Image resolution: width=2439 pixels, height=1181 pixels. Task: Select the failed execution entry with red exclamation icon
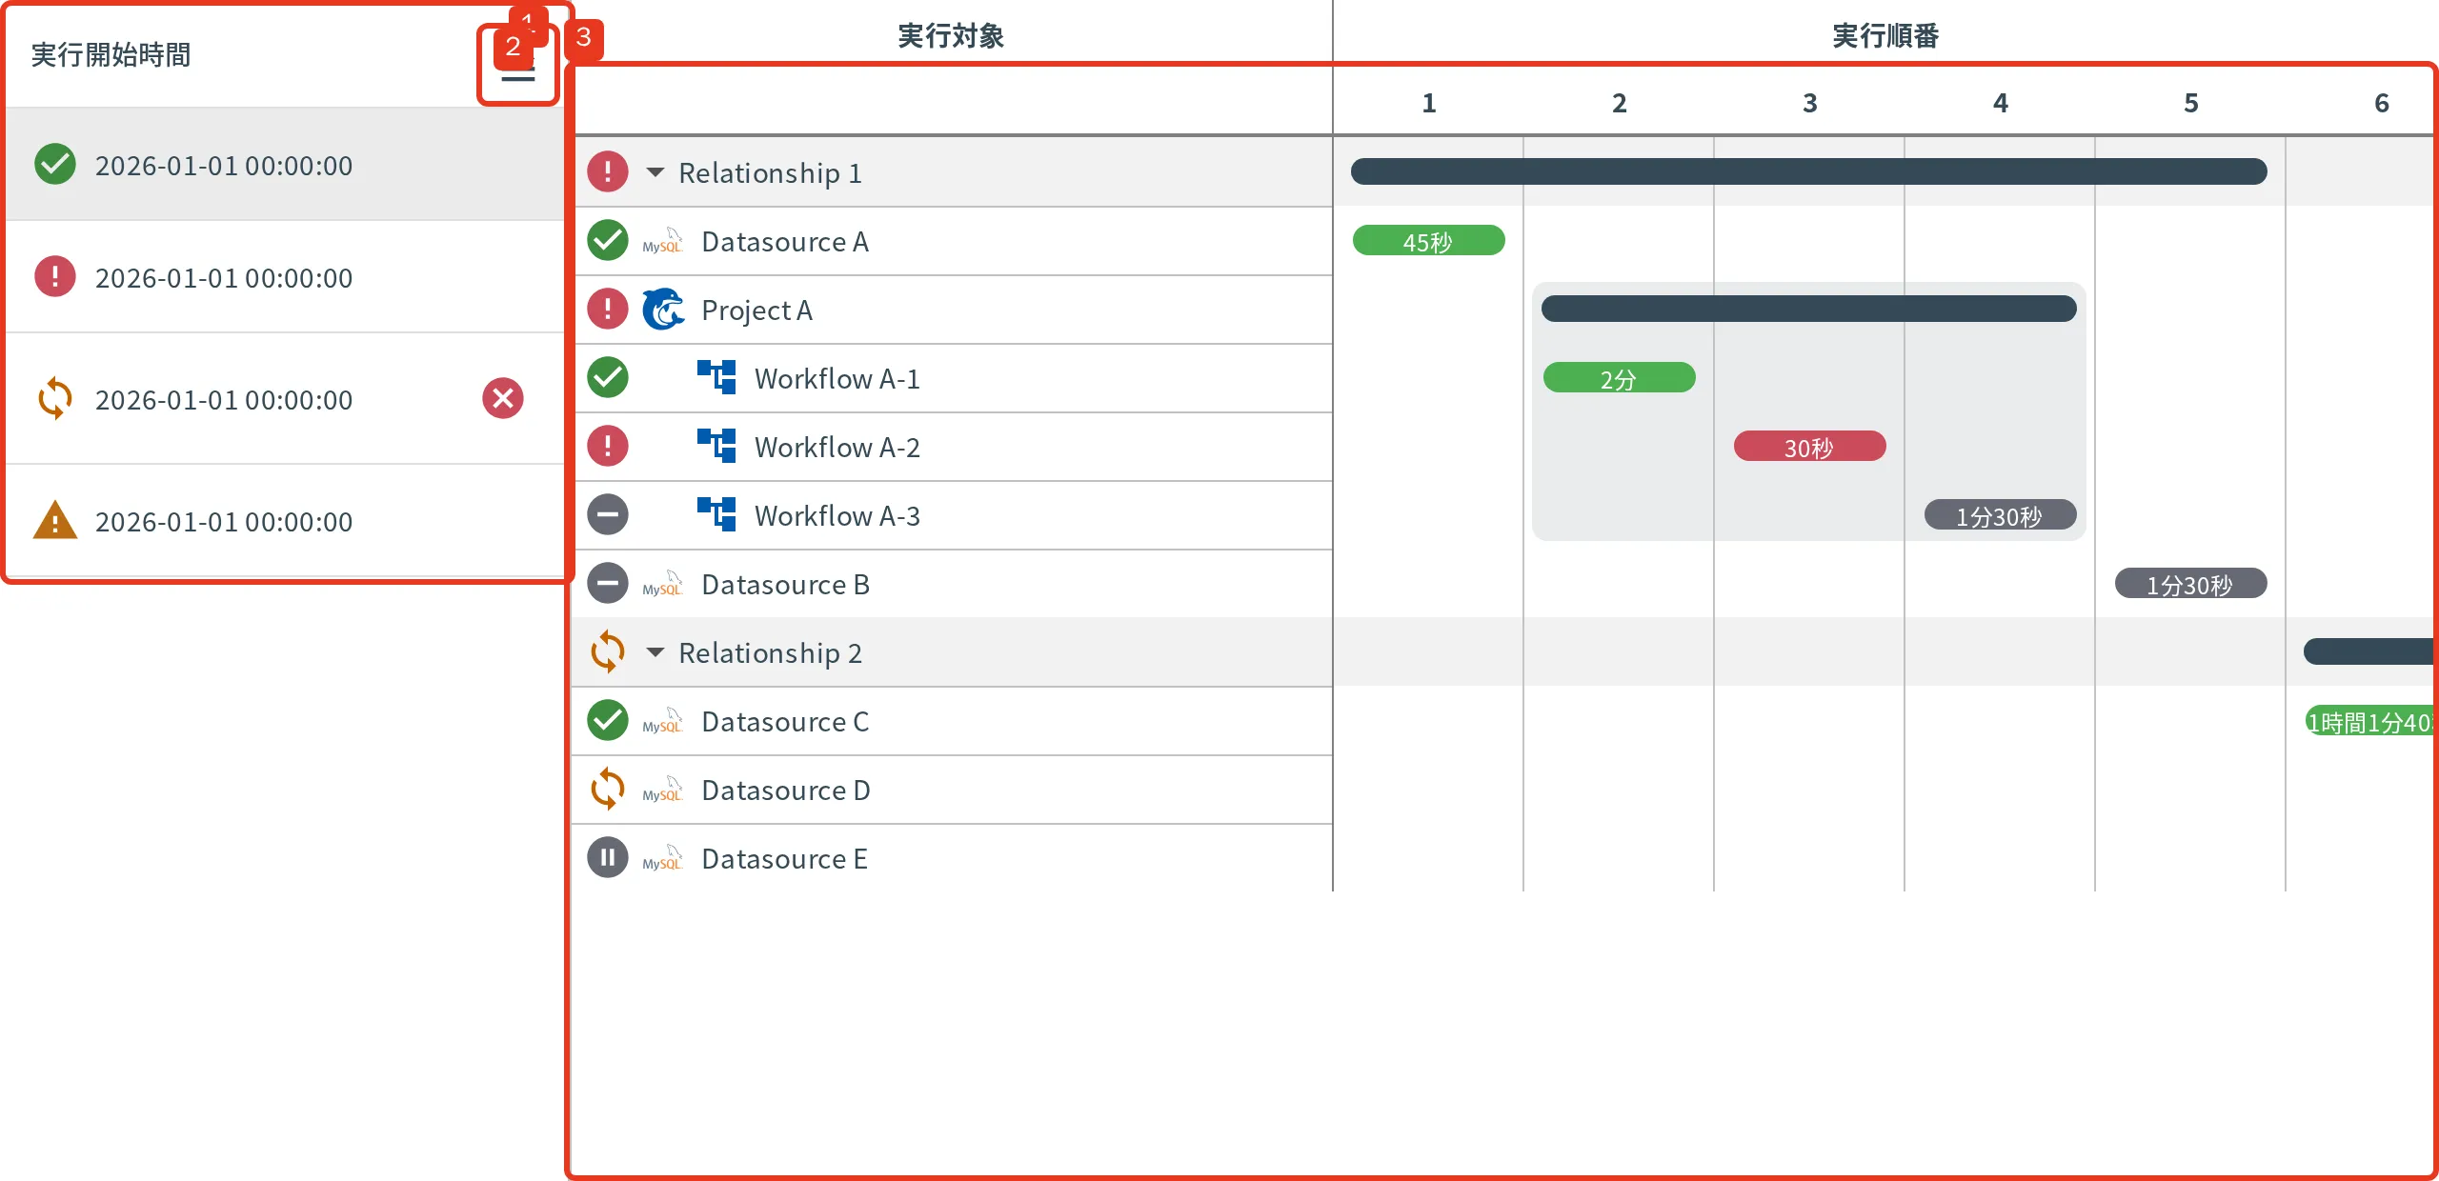(x=285, y=277)
